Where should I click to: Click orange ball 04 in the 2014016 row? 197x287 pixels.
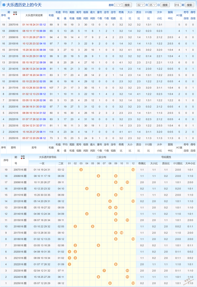pyautogui.click(x=87, y=214)
